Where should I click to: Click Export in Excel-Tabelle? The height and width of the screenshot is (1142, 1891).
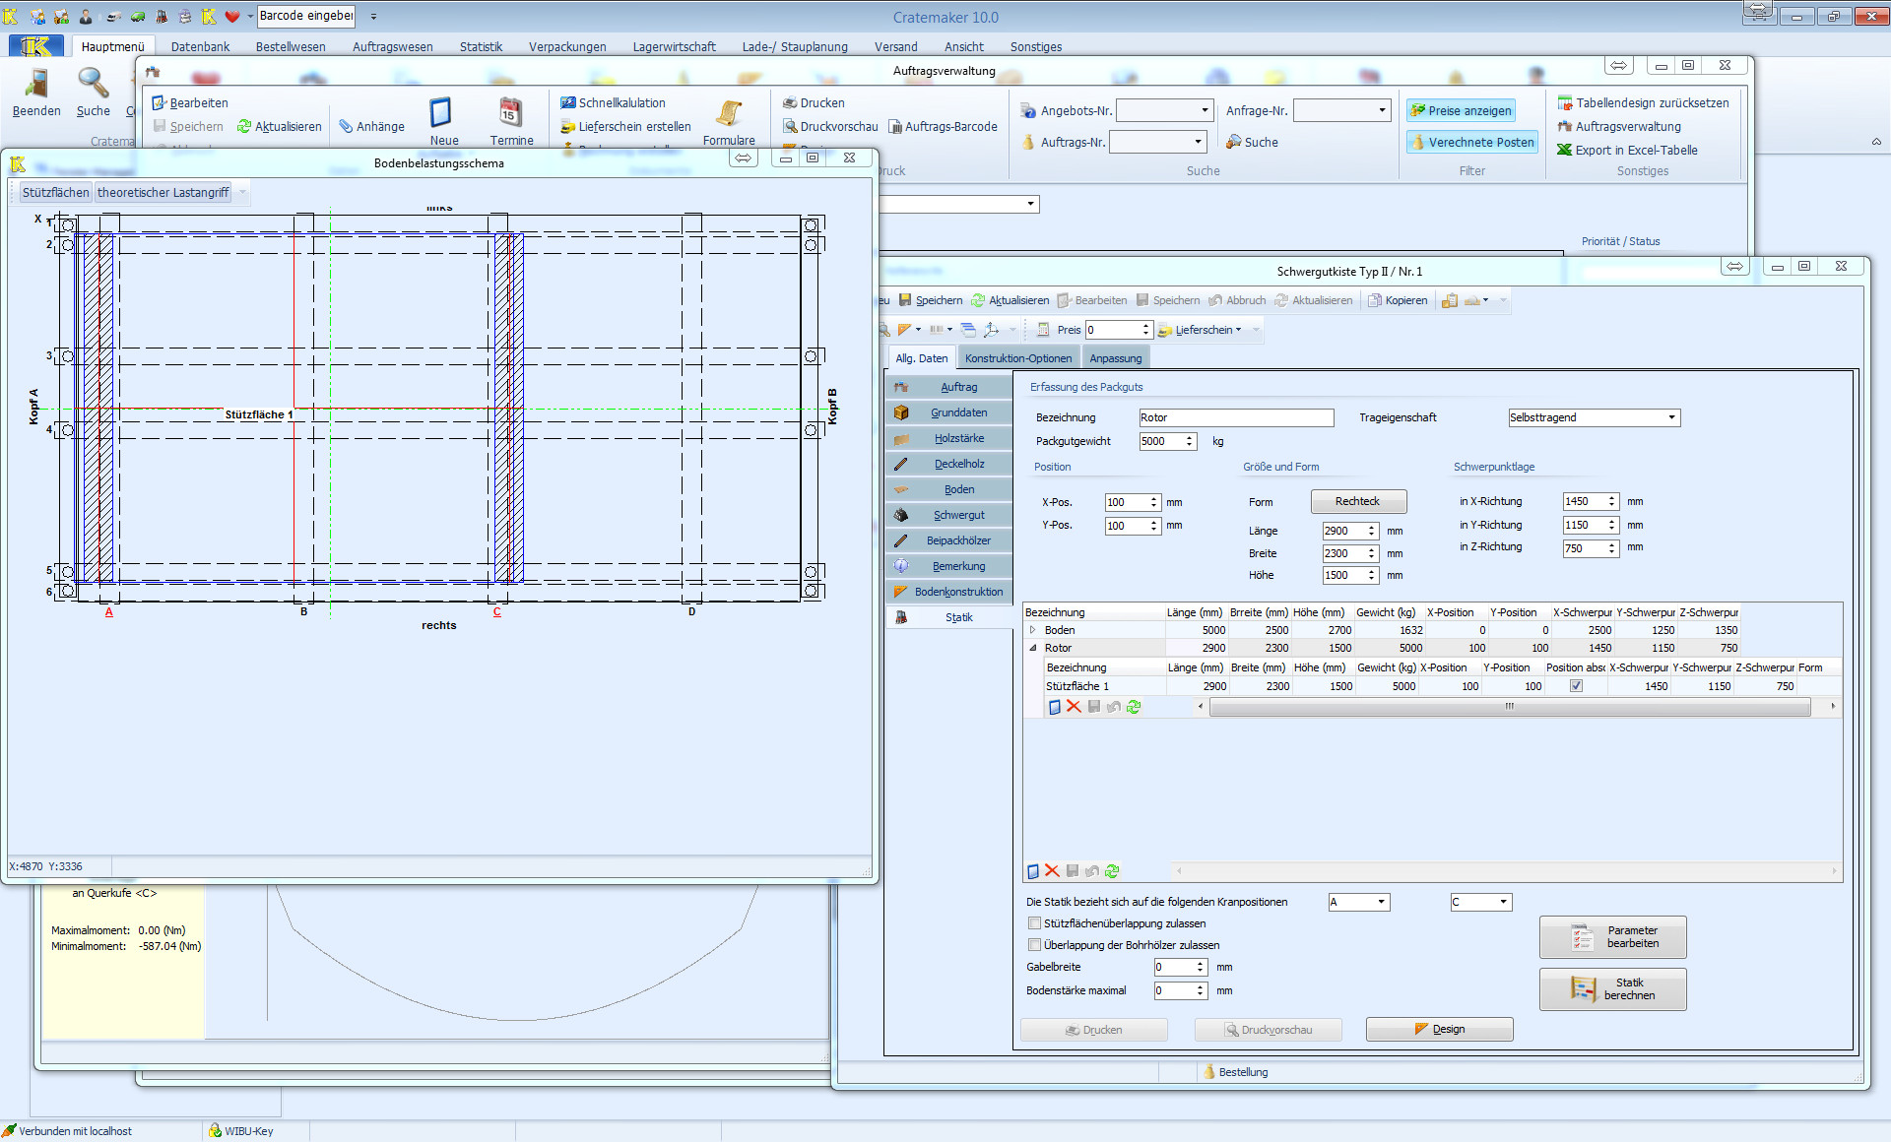(1627, 150)
